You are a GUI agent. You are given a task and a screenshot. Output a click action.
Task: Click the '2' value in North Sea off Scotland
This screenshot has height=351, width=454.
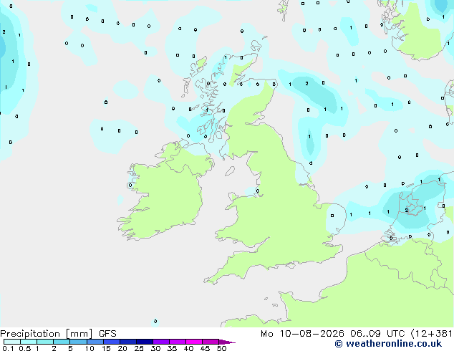pos(306,83)
